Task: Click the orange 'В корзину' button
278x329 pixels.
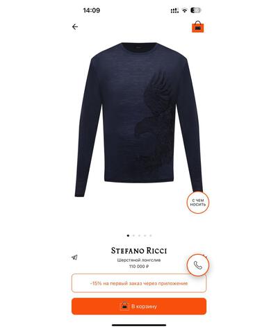Action: 139,306
